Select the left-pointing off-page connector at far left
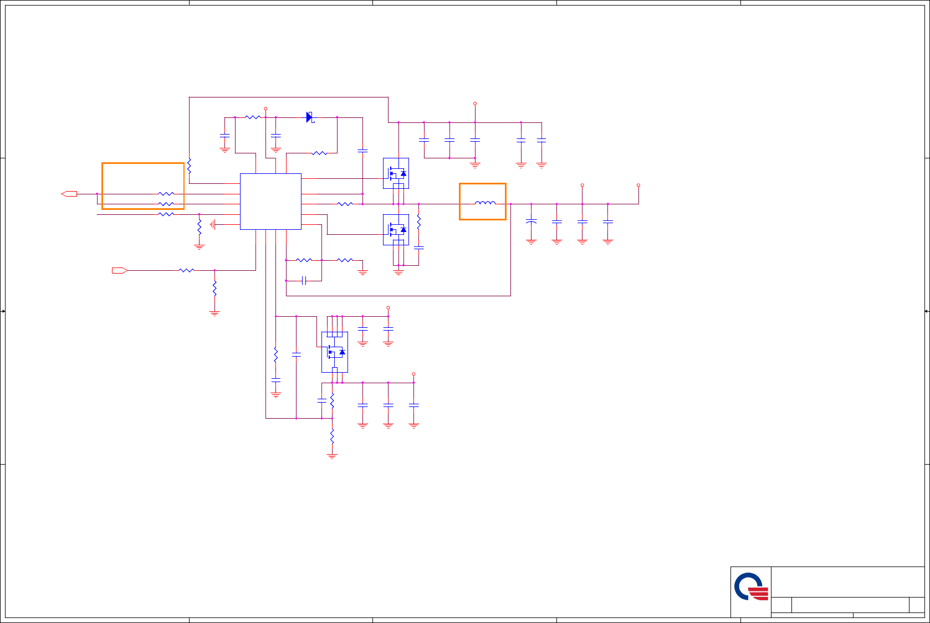 tap(69, 194)
